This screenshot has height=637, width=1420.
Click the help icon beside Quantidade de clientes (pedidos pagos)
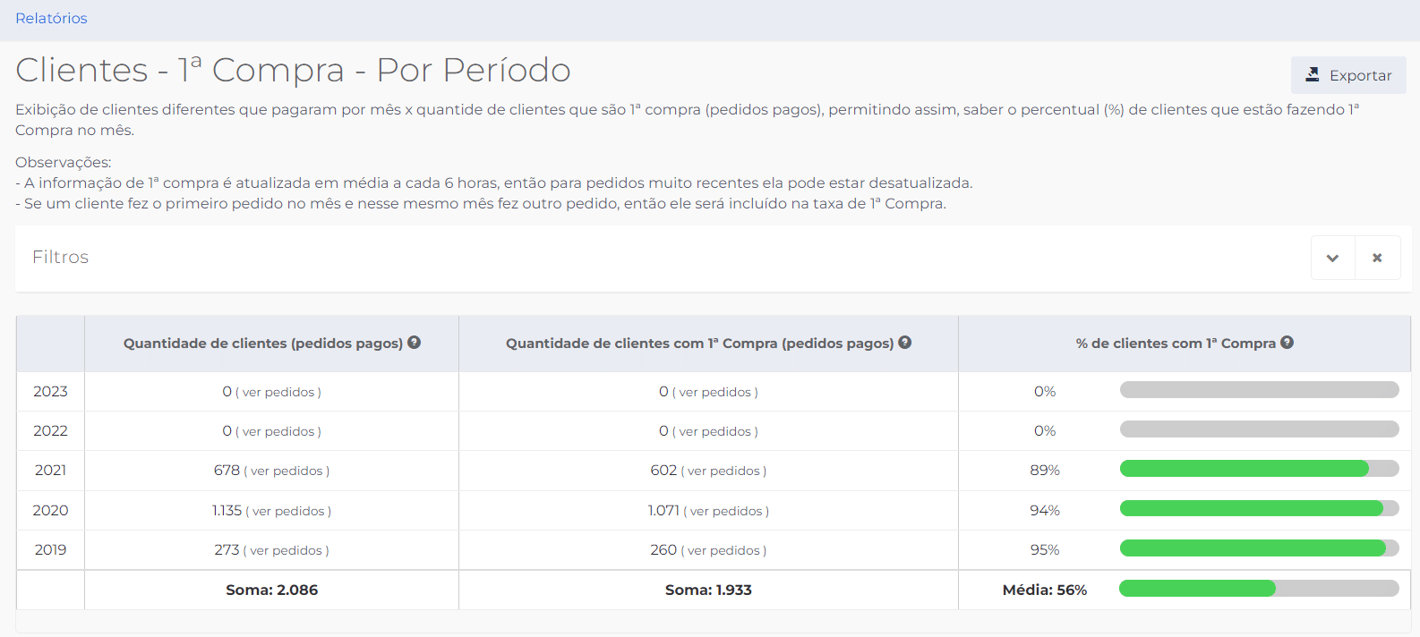414,343
